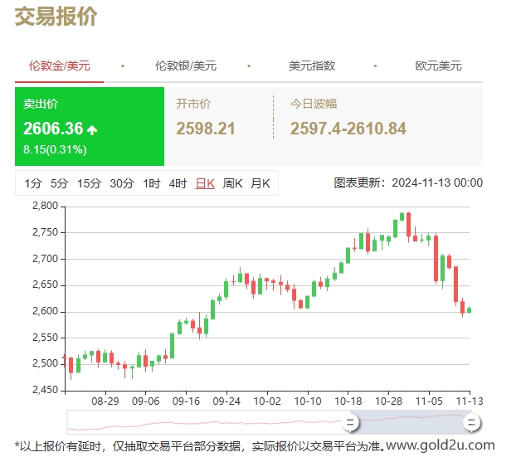Open the 伦敦银/美元 tab
The height and width of the screenshot is (467, 521).
pyautogui.click(x=185, y=66)
